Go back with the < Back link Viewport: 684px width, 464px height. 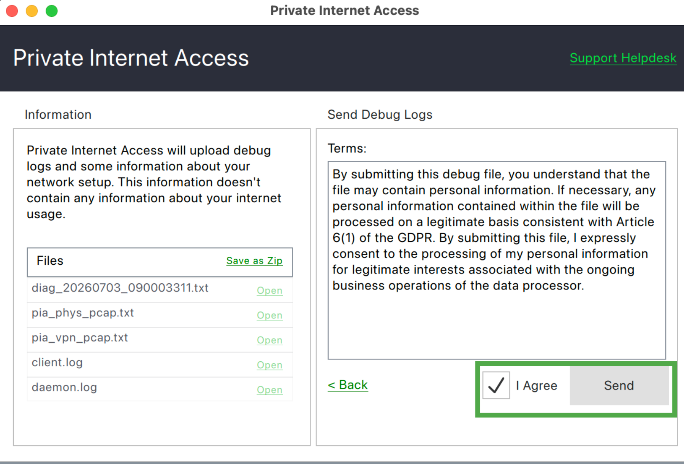[x=348, y=385]
